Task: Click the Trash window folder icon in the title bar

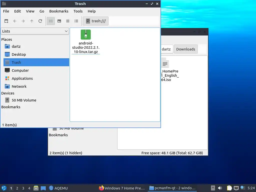Action: point(4,3)
